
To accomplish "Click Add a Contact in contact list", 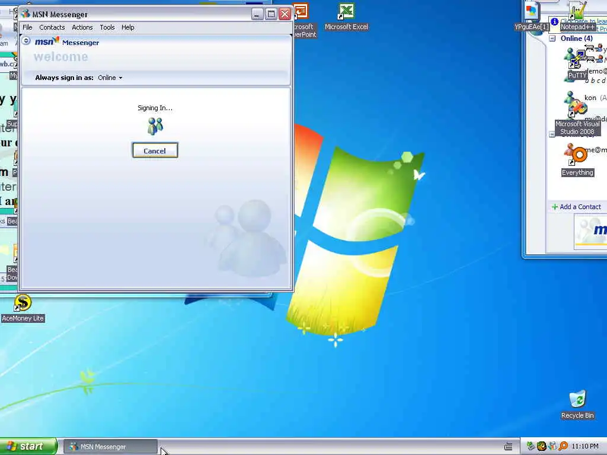I will pos(576,207).
